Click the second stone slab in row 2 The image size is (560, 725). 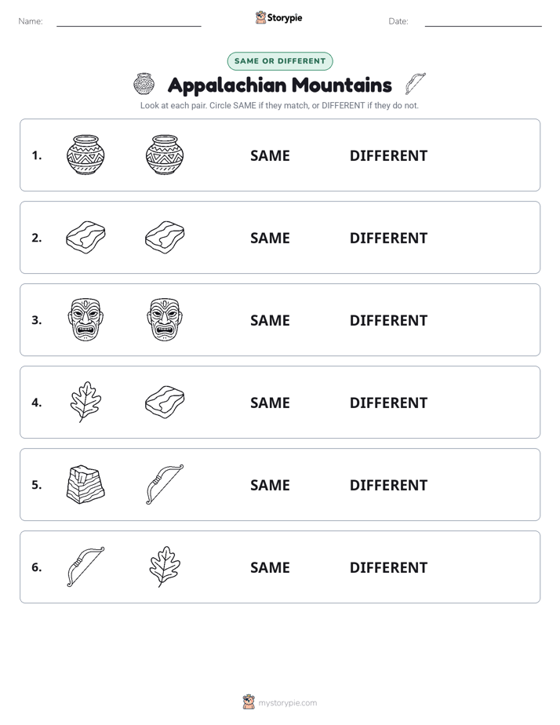pos(165,237)
